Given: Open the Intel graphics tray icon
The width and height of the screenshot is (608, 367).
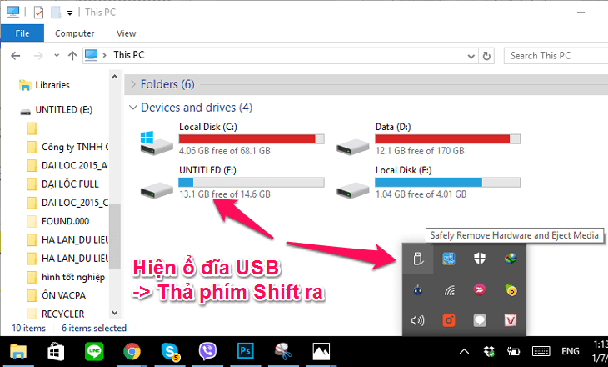Looking at the screenshot, I should tap(449, 259).
